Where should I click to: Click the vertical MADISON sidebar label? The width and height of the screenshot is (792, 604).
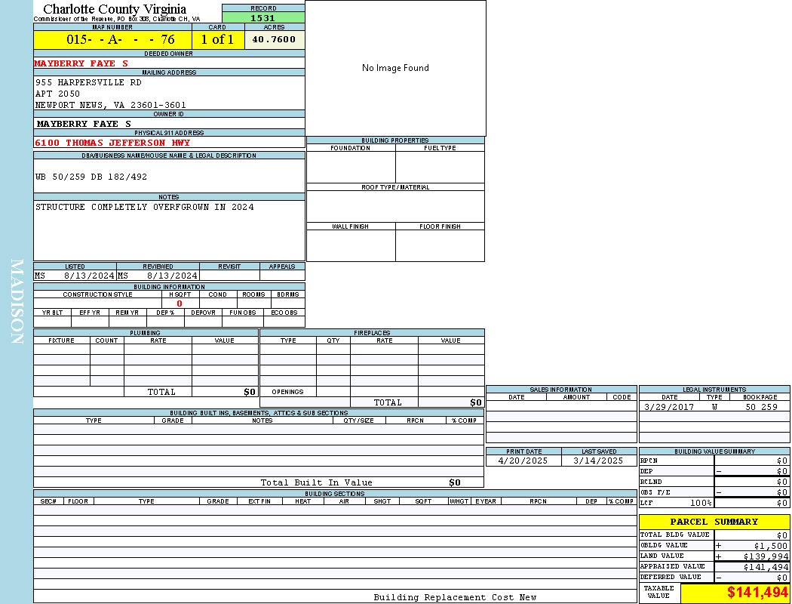pyautogui.click(x=17, y=302)
